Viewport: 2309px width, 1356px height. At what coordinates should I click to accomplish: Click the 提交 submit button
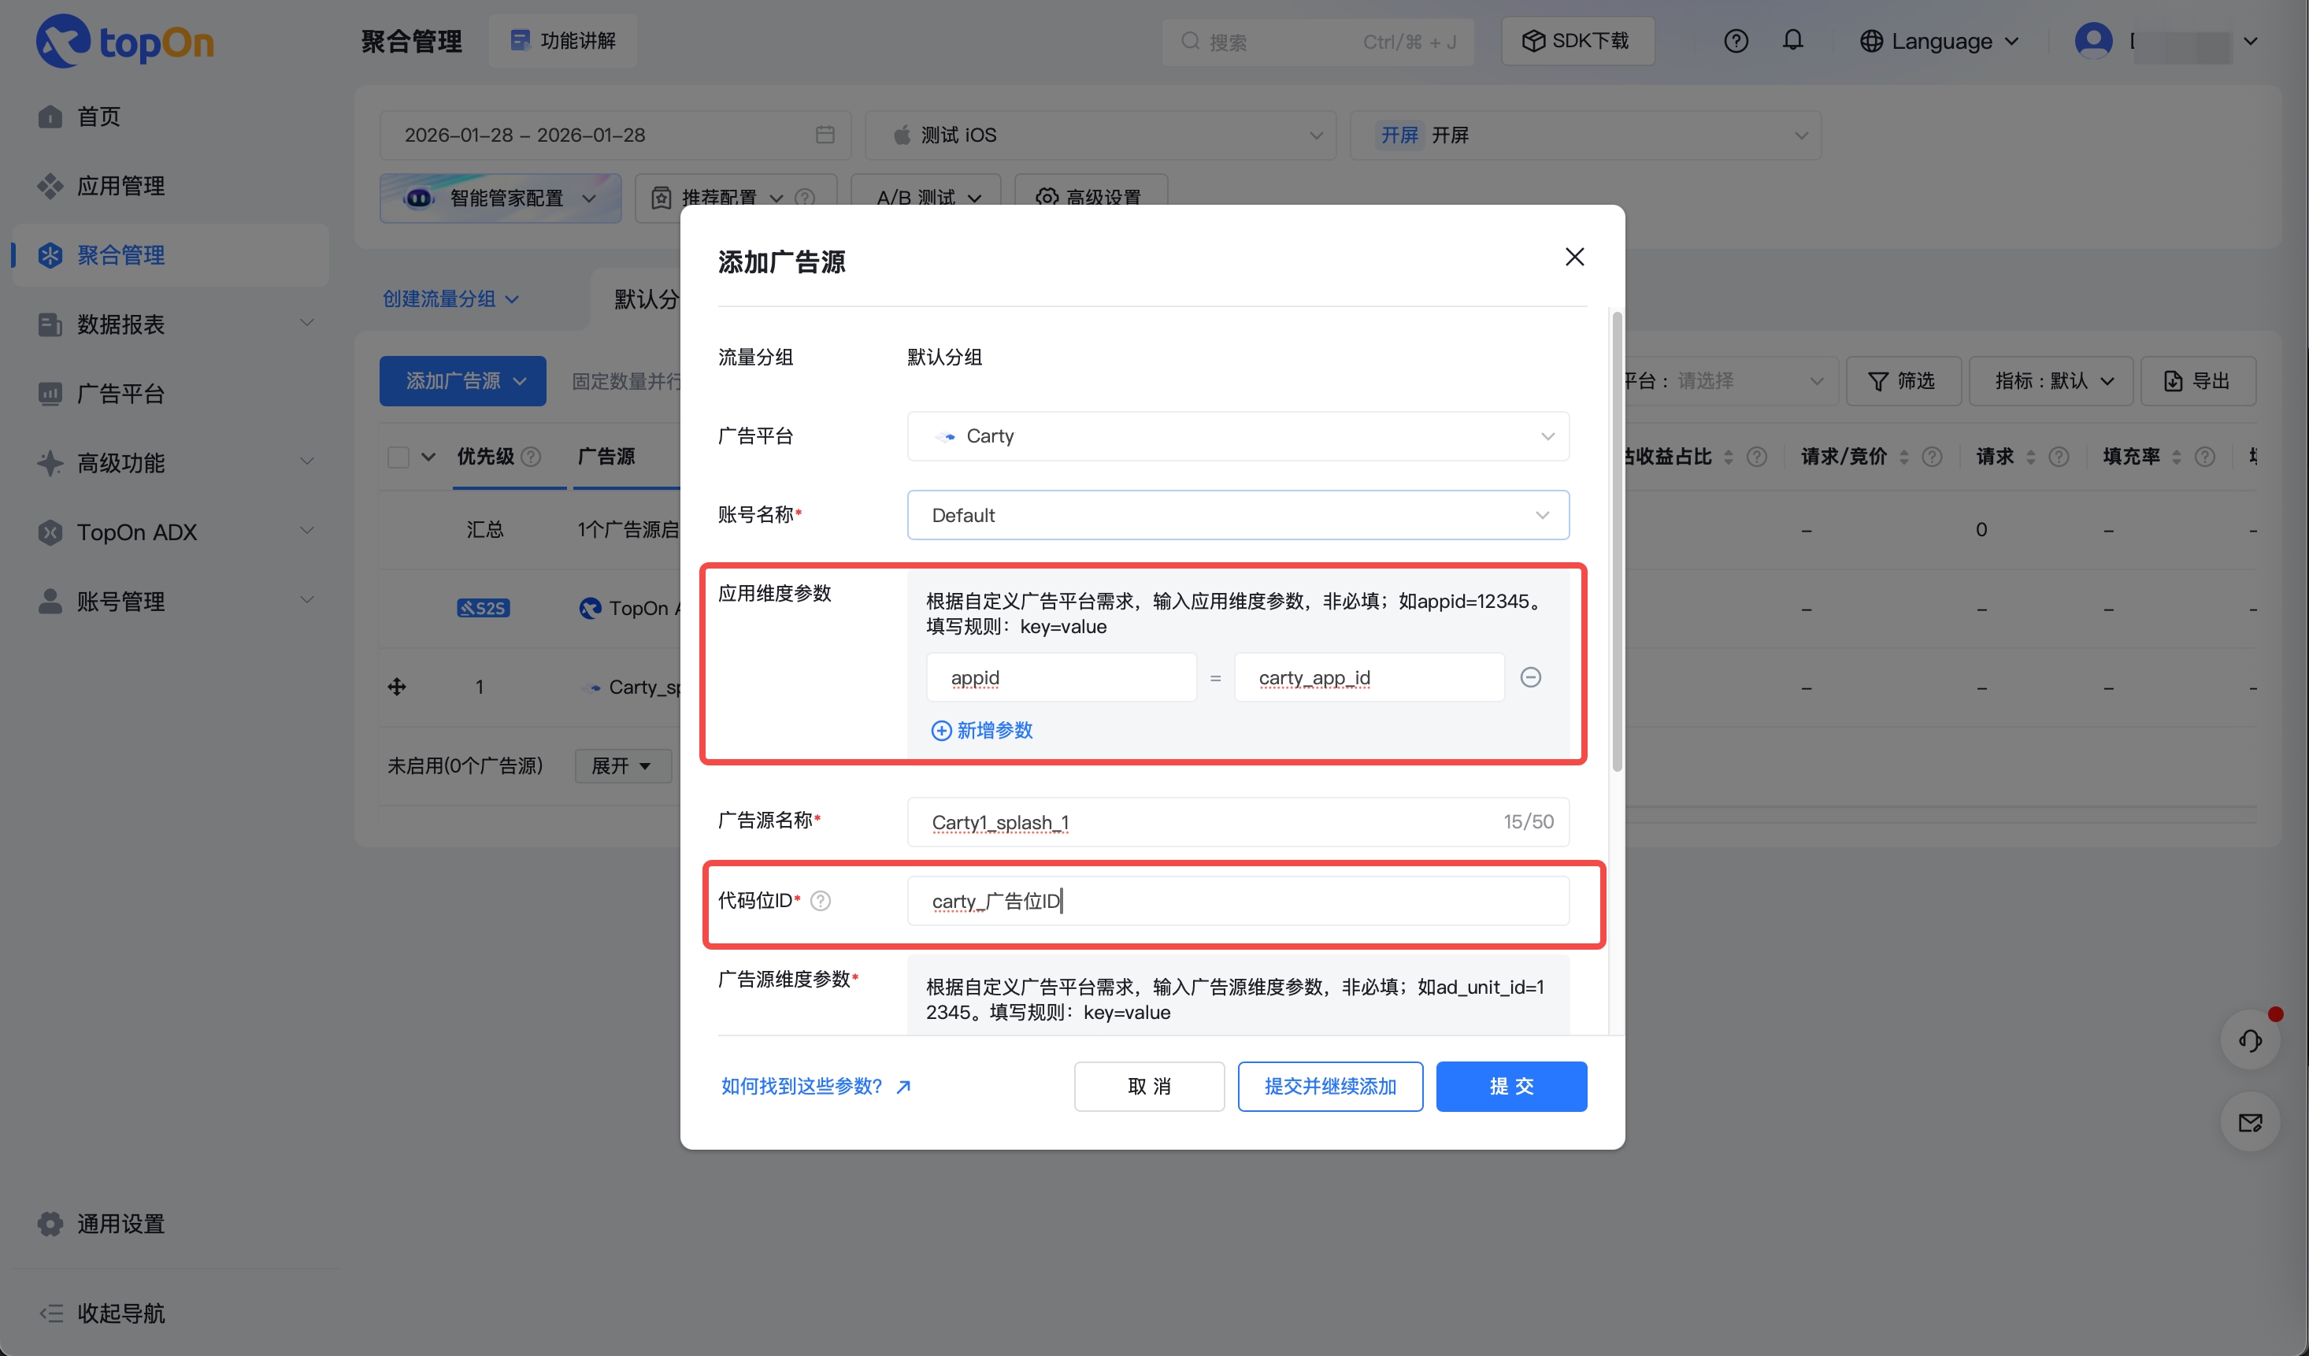pos(1511,1086)
